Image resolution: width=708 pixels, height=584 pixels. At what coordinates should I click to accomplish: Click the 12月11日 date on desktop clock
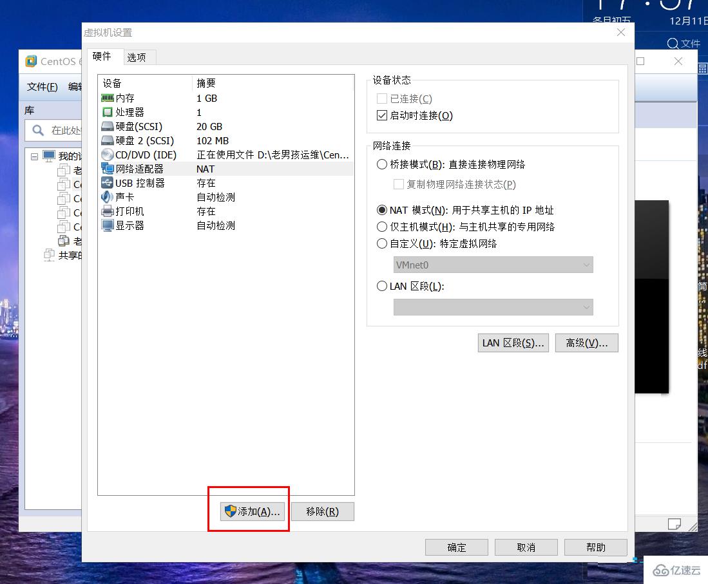pyautogui.click(x=688, y=21)
